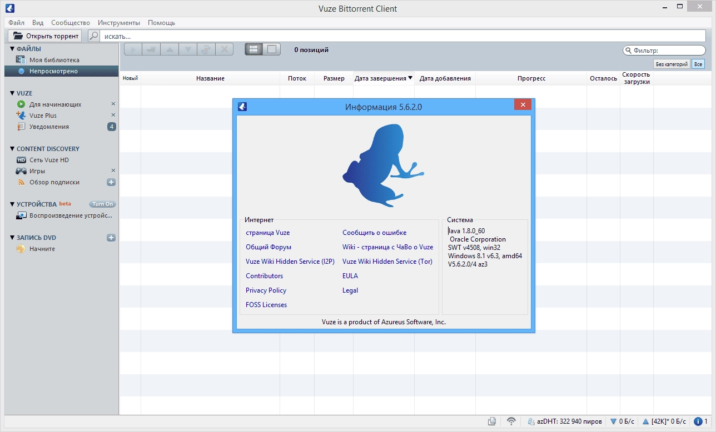
Task: Click the gamepad icon for Игры
Action: pyautogui.click(x=21, y=171)
